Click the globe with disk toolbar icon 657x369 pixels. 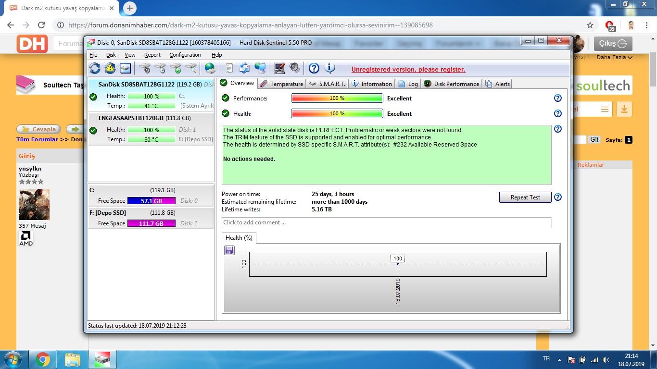pos(210,68)
